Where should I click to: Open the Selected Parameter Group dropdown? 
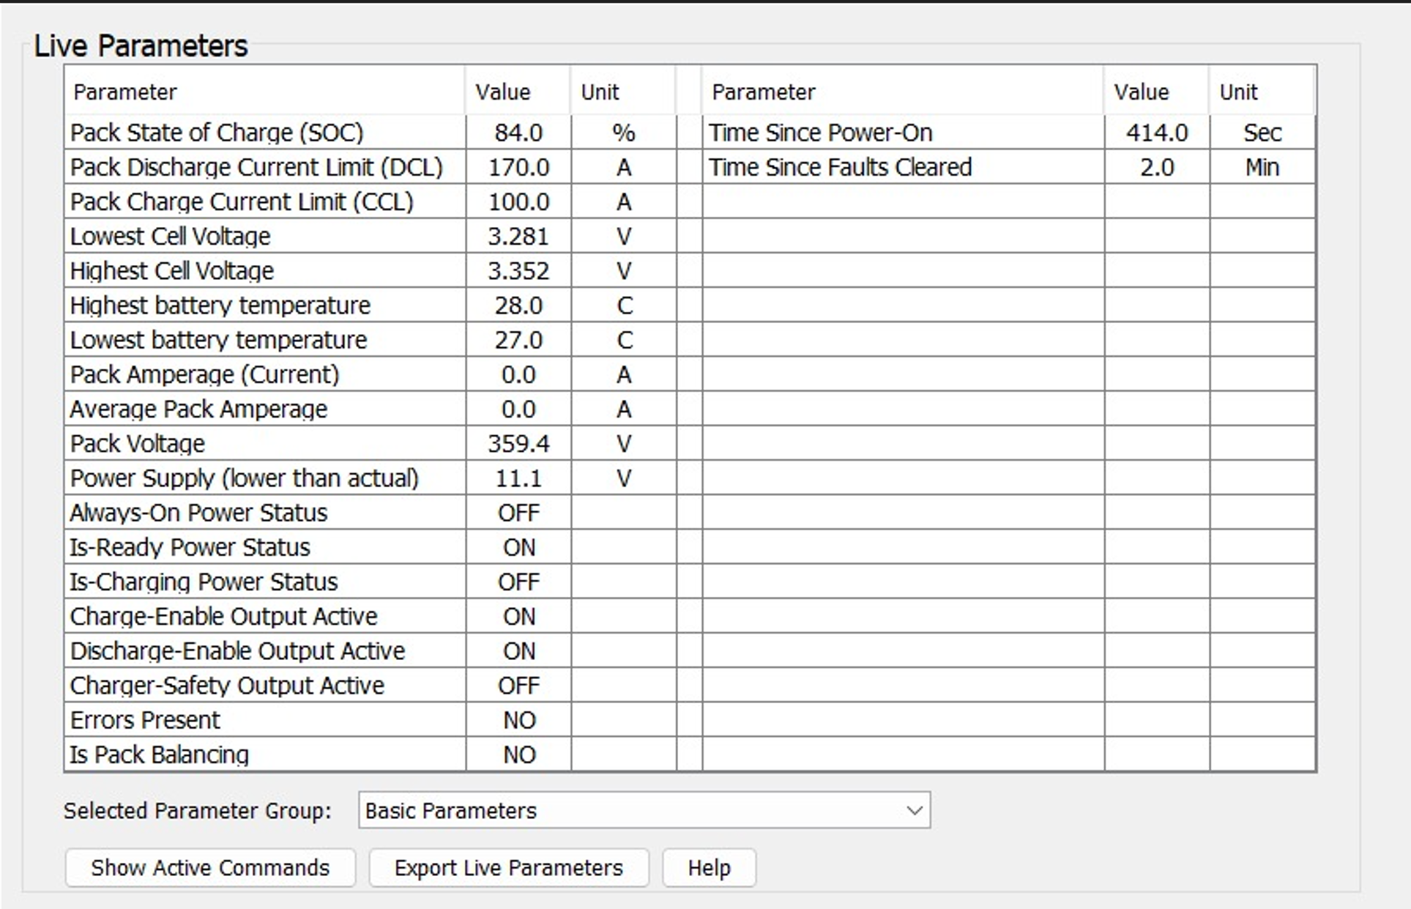coord(643,810)
